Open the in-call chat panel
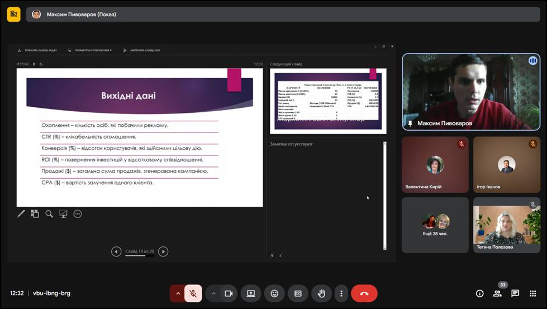Viewport: 547px width, 309px height. (515, 293)
